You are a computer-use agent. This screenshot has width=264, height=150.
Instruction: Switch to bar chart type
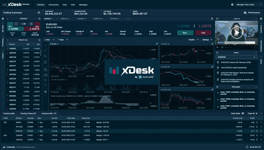coord(45,74)
